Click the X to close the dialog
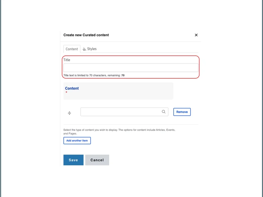Viewport: 263px width, 197px height. (196, 35)
